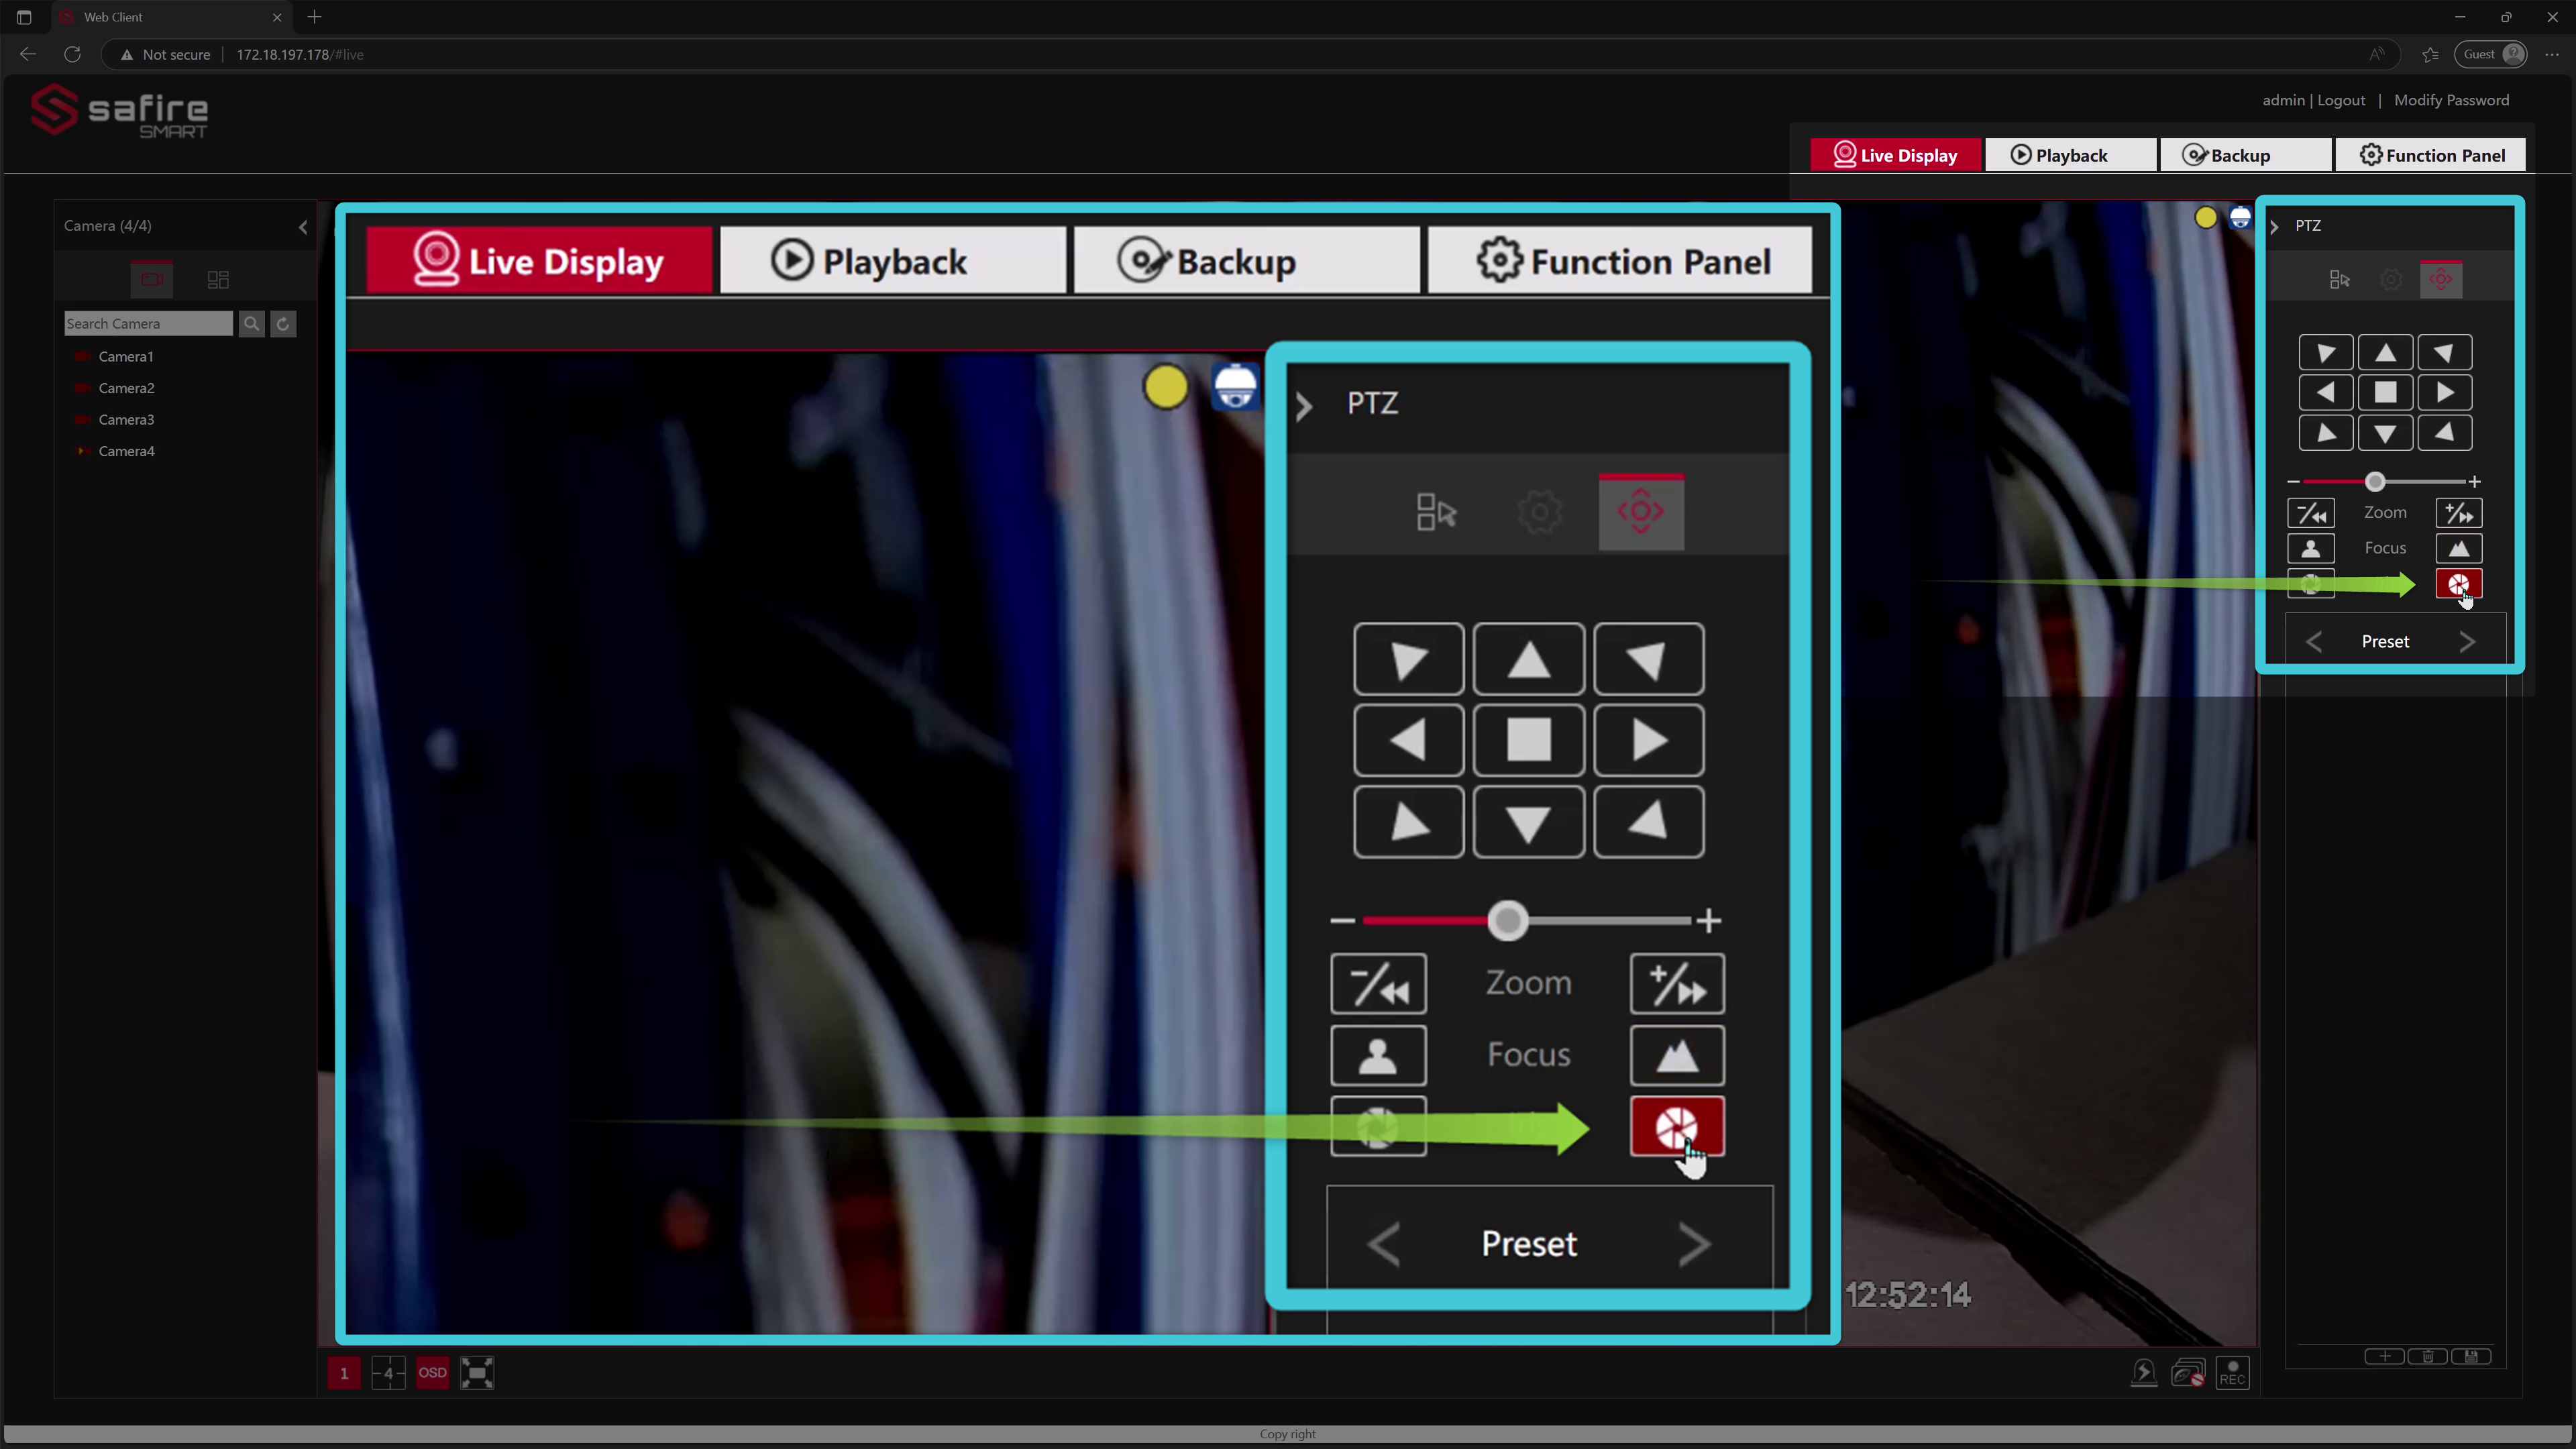Pan camera right in right sidebar PTZ pad
2576x1449 pixels.
click(2444, 392)
